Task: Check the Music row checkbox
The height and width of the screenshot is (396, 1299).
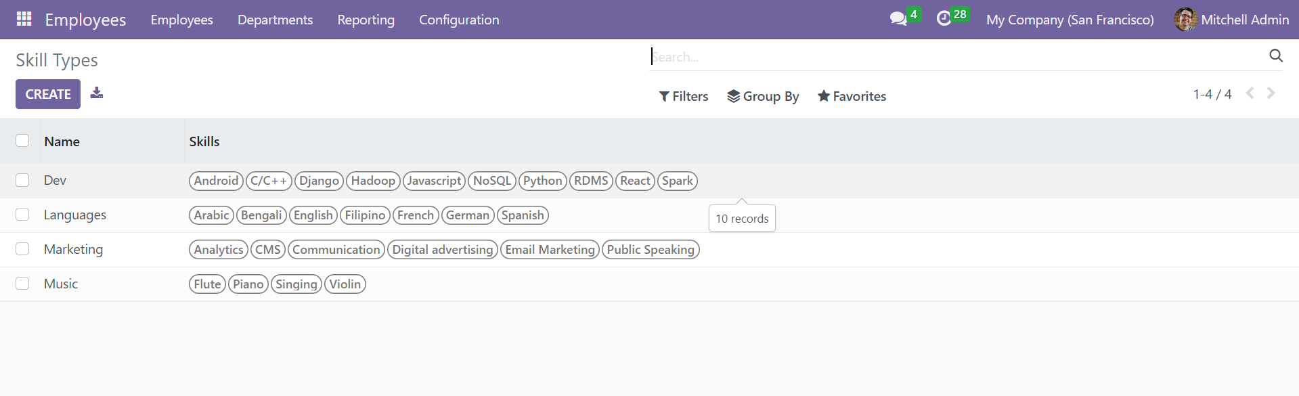Action: (x=22, y=284)
